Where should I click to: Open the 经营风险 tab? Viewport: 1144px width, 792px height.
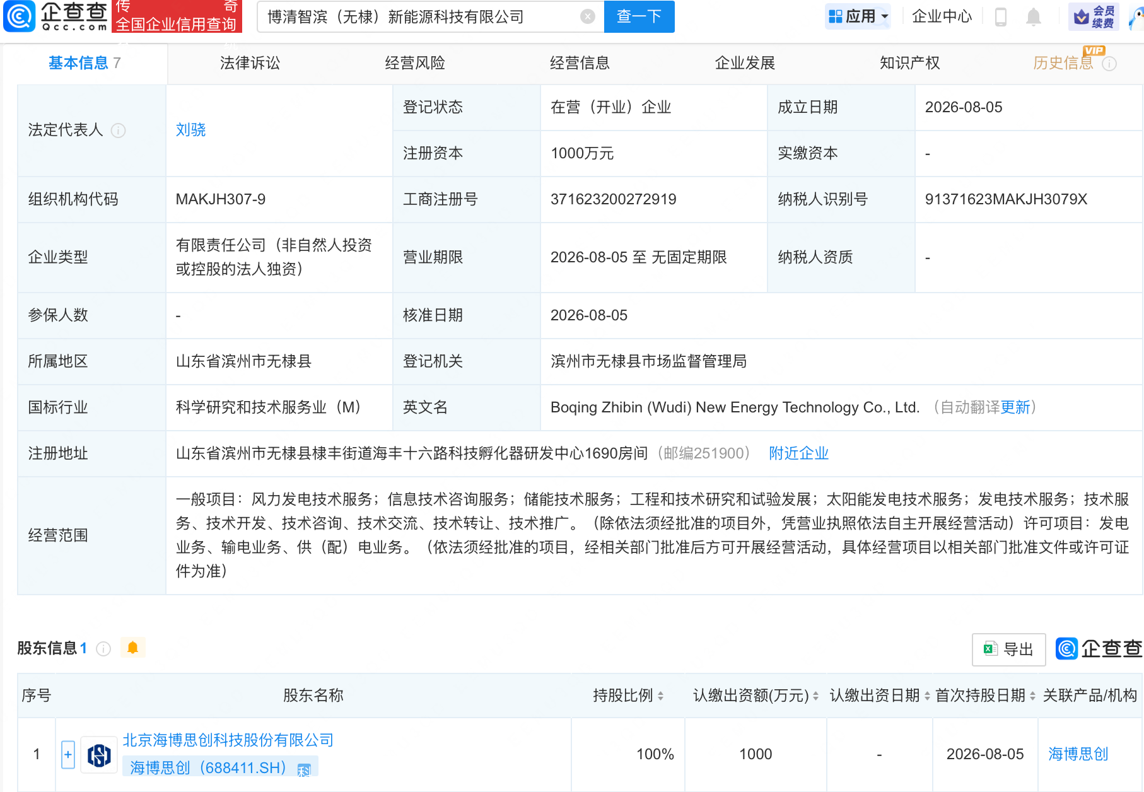(415, 63)
